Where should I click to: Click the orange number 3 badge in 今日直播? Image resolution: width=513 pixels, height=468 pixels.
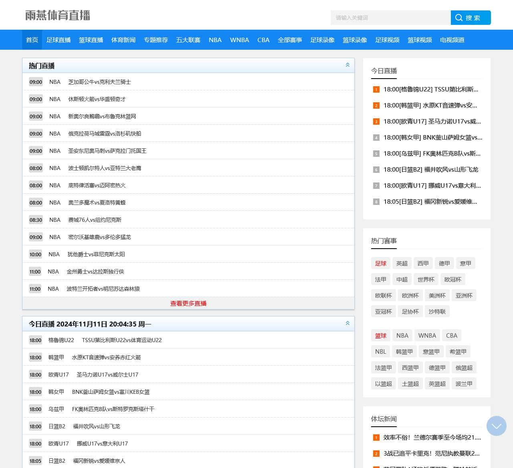point(376,122)
